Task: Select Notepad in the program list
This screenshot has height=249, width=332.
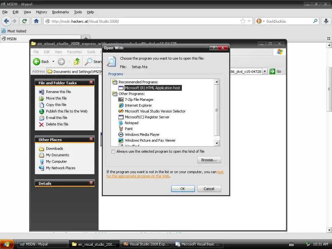Action: (x=131, y=123)
